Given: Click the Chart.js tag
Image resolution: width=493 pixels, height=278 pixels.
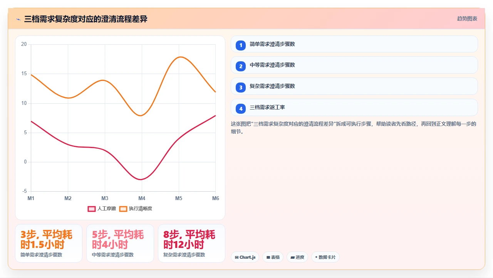Looking at the screenshot, I should [245, 257].
